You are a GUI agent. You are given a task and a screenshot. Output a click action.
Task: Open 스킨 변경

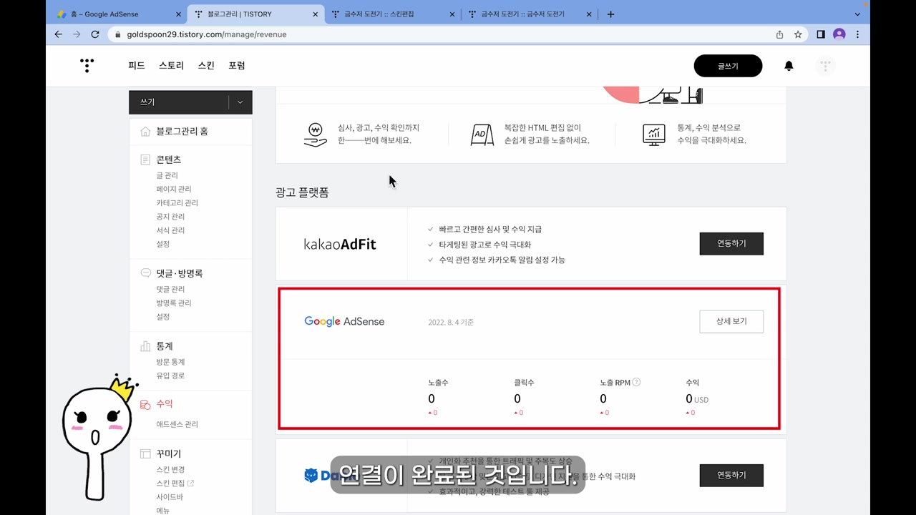click(170, 469)
